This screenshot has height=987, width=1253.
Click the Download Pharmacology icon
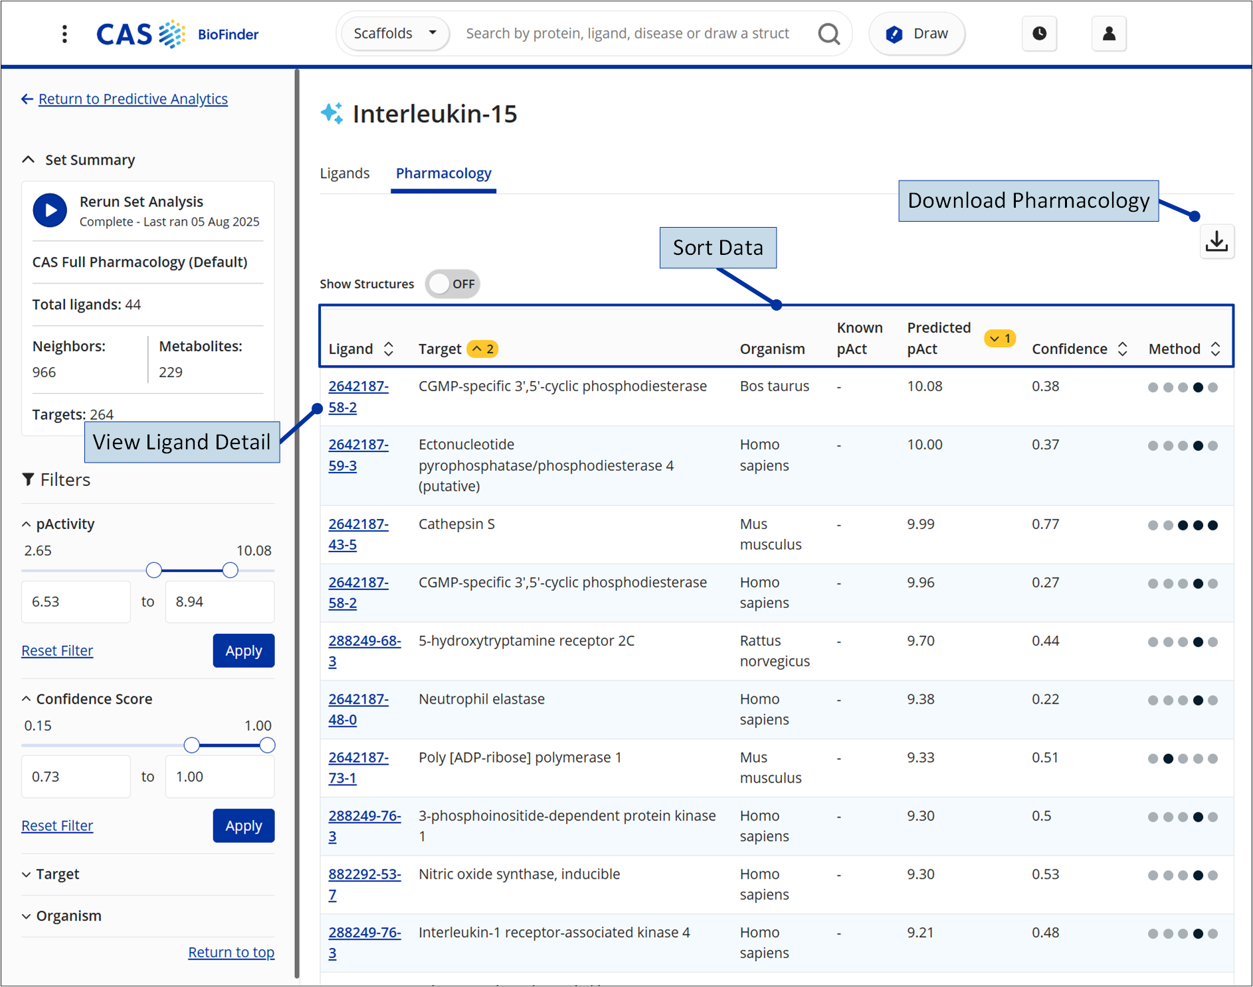1216,241
